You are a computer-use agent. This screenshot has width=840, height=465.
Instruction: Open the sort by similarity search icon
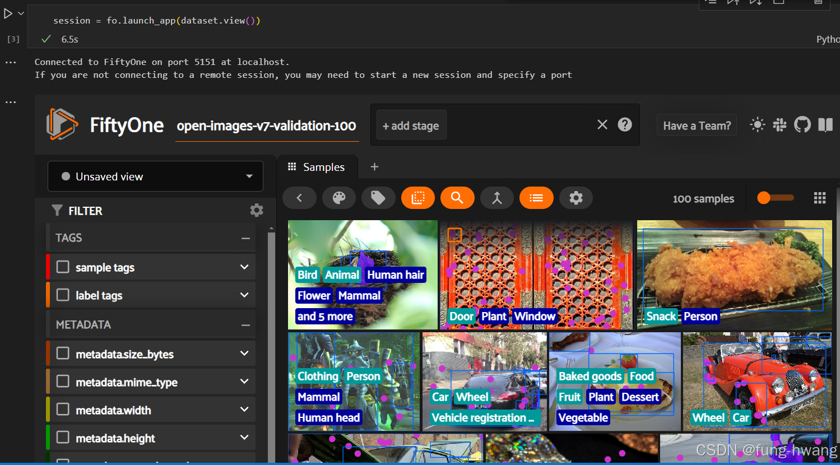point(457,198)
